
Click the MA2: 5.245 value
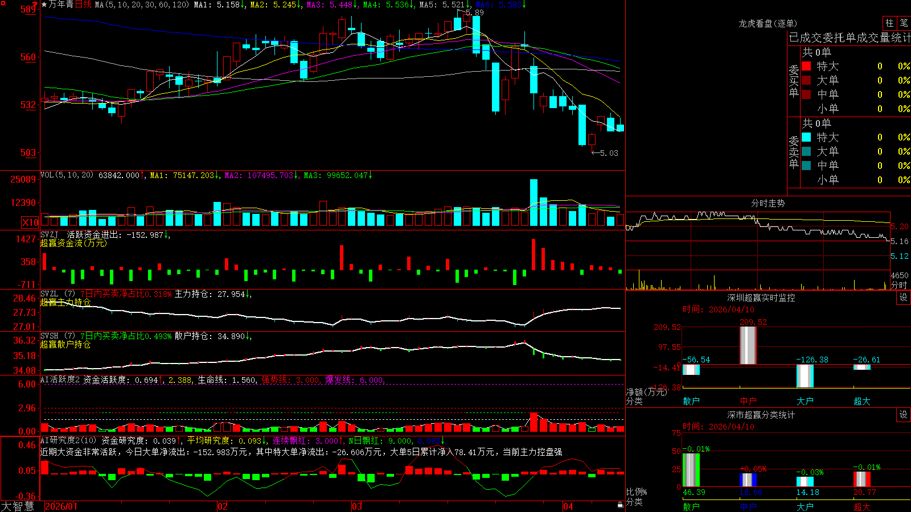click(276, 5)
